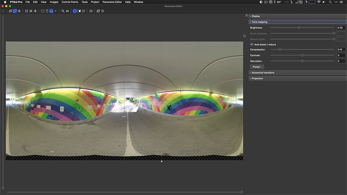Click the Saturation value field
This screenshot has width=347, height=195.
(341, 61)
